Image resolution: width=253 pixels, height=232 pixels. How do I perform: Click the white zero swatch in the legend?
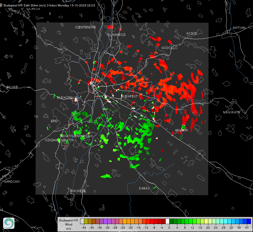point(167,221)
